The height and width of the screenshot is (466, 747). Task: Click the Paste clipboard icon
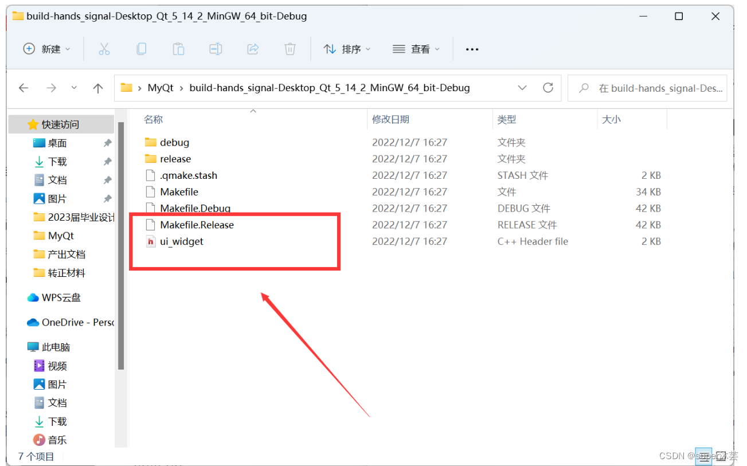tap(178, 49)
